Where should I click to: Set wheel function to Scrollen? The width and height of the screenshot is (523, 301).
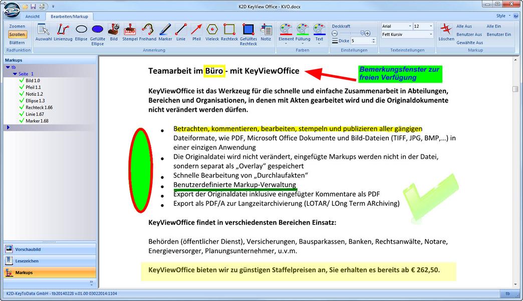pos(17,35)
